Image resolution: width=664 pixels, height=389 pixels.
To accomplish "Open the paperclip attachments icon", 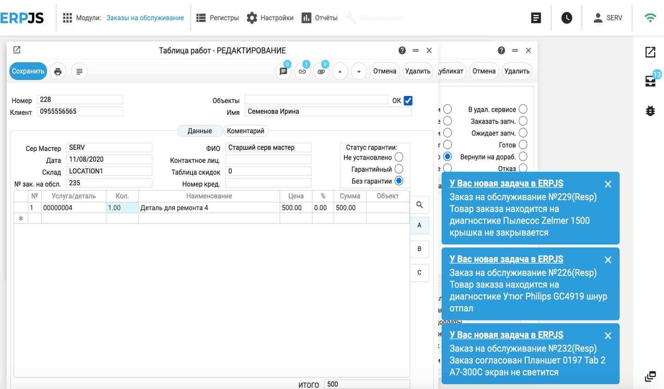I will [321, 71].
